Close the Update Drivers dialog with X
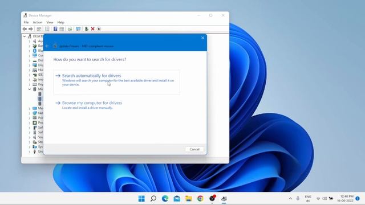Screen dimensions: 365x205 (x=202, y=38)
